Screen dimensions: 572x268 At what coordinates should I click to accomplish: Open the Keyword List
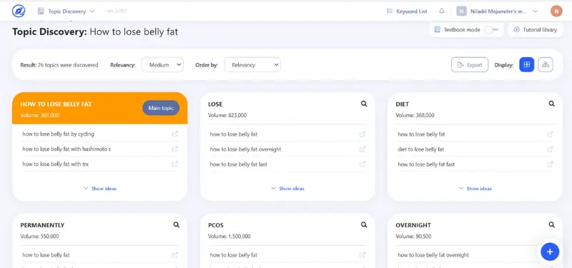click(407, 11)
